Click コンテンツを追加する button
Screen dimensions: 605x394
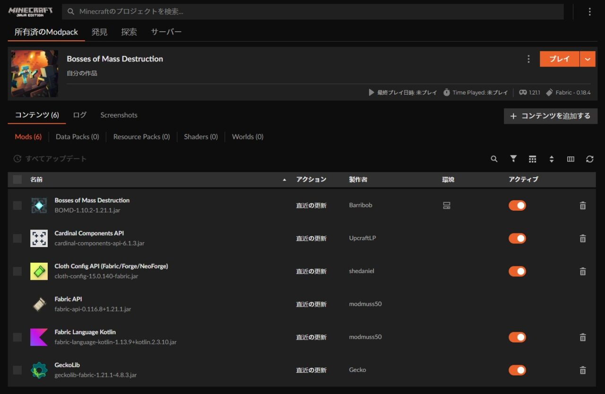tap(551, 116)
